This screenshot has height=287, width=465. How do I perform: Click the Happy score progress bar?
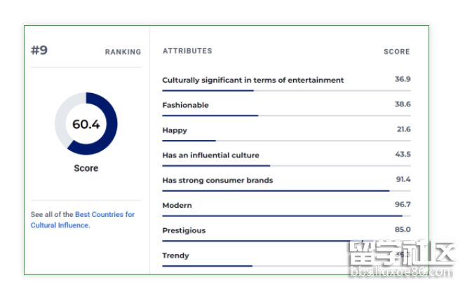coord(189,140)
